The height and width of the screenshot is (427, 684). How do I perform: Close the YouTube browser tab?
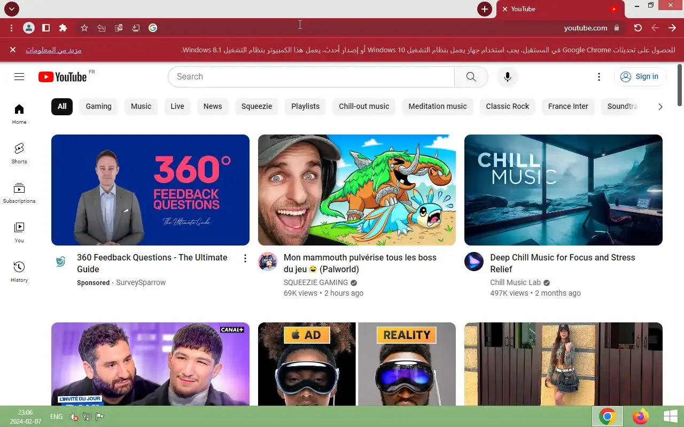point(505,9)
